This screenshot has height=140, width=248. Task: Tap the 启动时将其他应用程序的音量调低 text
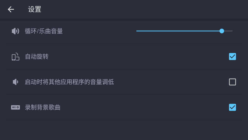(69, 82)
